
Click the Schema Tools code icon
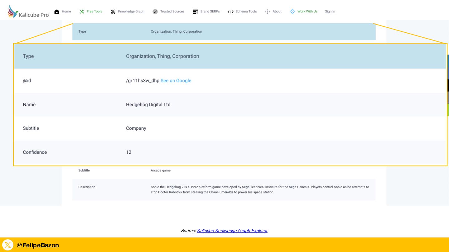pyautogui.click(x=230, y=12)
